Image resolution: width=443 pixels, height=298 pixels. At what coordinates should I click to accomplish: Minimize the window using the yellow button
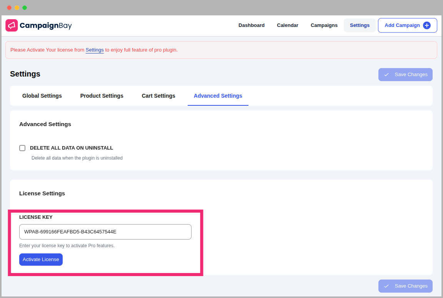click(17, 8)
